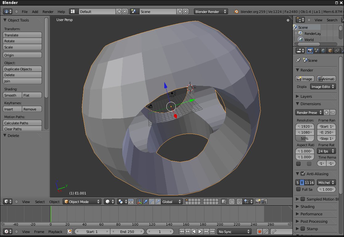The image size is (344, 237).
Task: Open the Render menu in the top bar
Action: click(48, 12)
